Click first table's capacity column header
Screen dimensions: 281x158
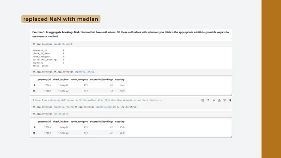[120, 79]
